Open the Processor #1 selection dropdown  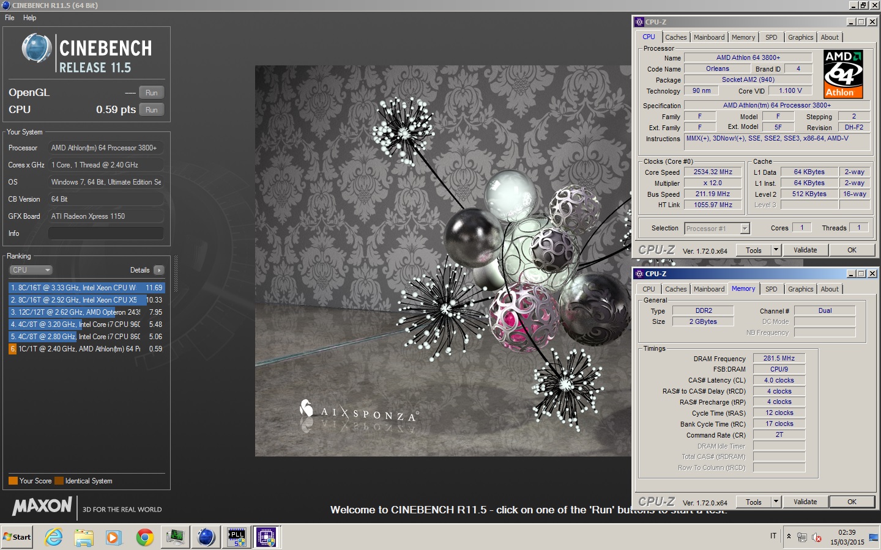point(717,229)
